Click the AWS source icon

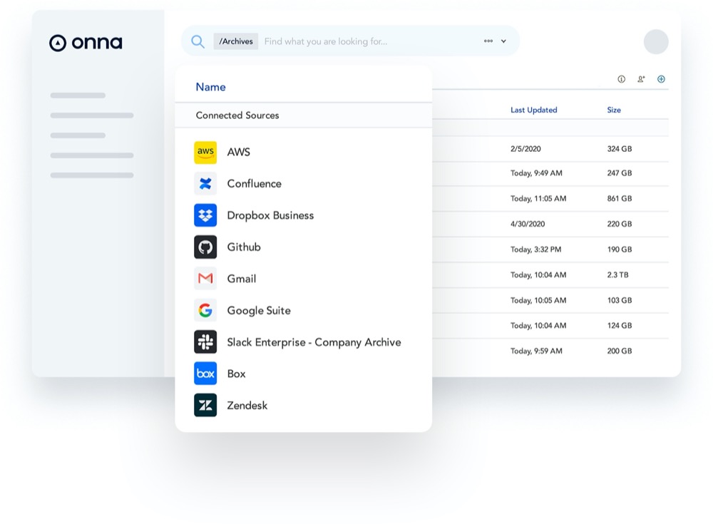pyautogui.click(x=205, y=152)
